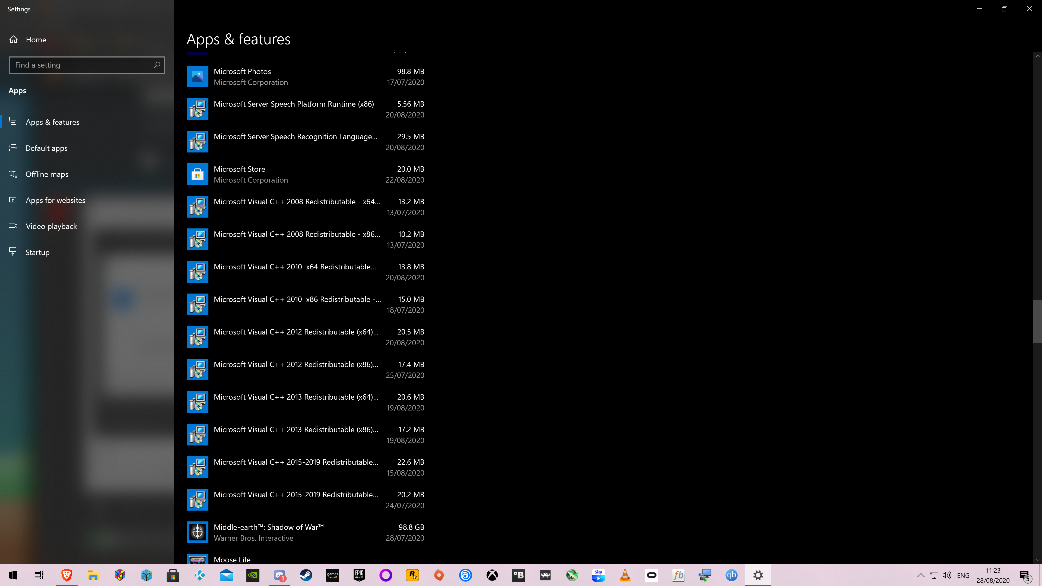This screenshot has height=586, width=1042.
Task: Show hidden system tray icons
Action: pyautogui.click(x=921, y=575)
